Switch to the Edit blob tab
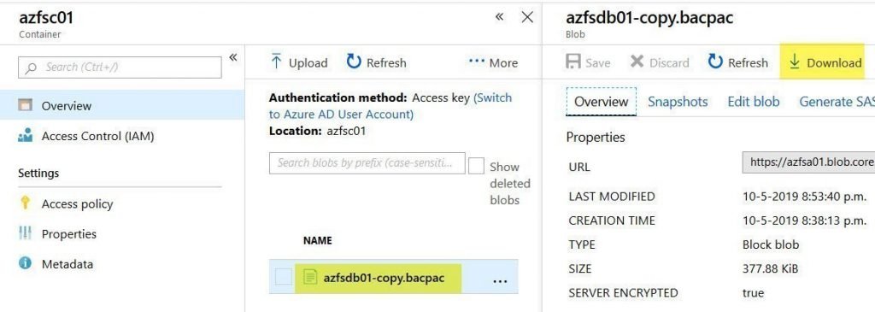This screenshot has width=875, height=312. point(754,102)
